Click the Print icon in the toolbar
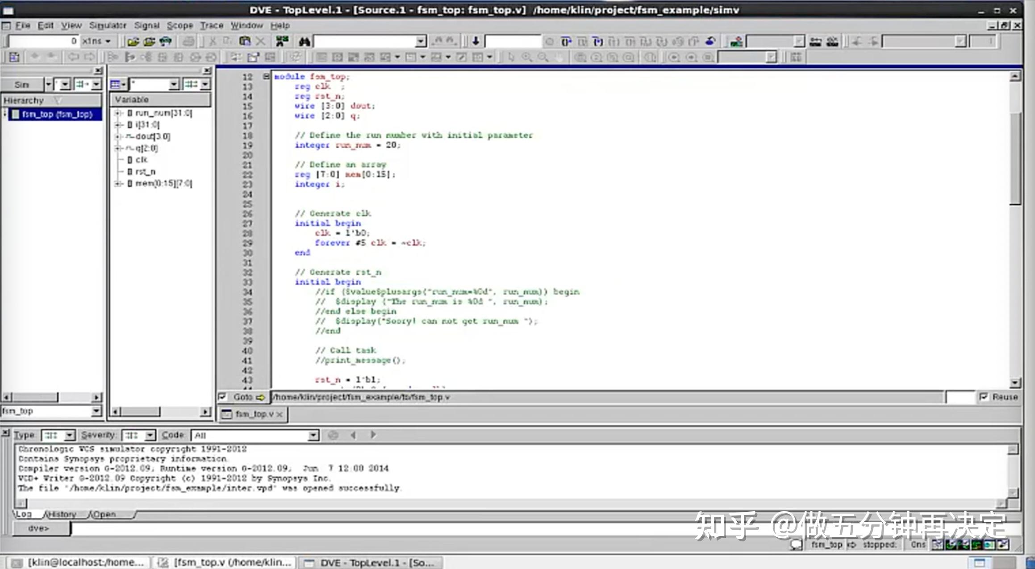Image resolution: width=1035 pixels, height=569 pixels. (x=188, y=41)
